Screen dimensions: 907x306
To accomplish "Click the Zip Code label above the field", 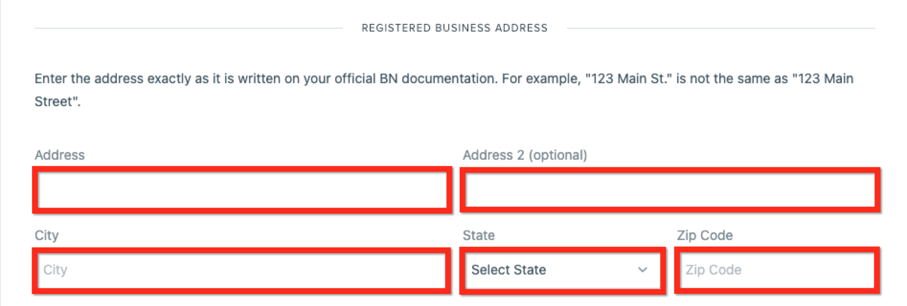I will point(704,235).
